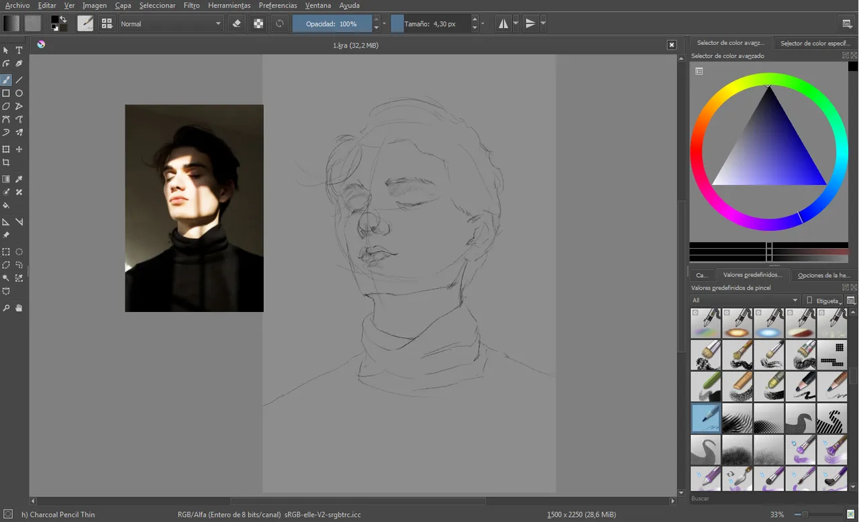Screen dimensions: 859x522
Task: Select the Transform tool
Action: coord(6,149)
